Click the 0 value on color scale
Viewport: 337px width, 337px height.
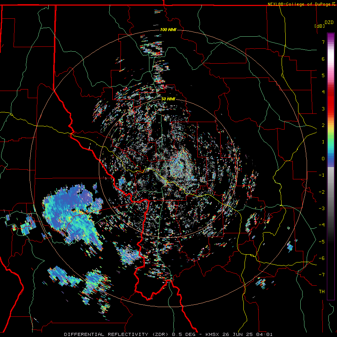(323, 159)
